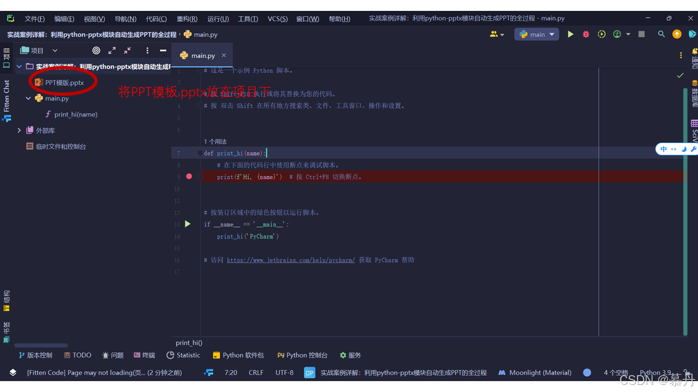Click the select opened file target icon
698x392 pixels.
click(97, 50)
